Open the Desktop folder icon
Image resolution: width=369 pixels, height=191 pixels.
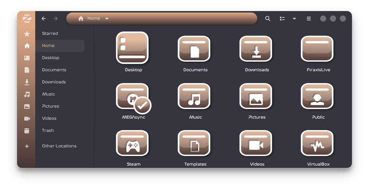click(132, 48)
